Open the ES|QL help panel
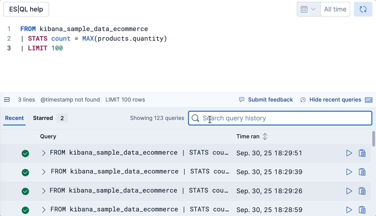The image size is (376, 216). tap(26, 9)
